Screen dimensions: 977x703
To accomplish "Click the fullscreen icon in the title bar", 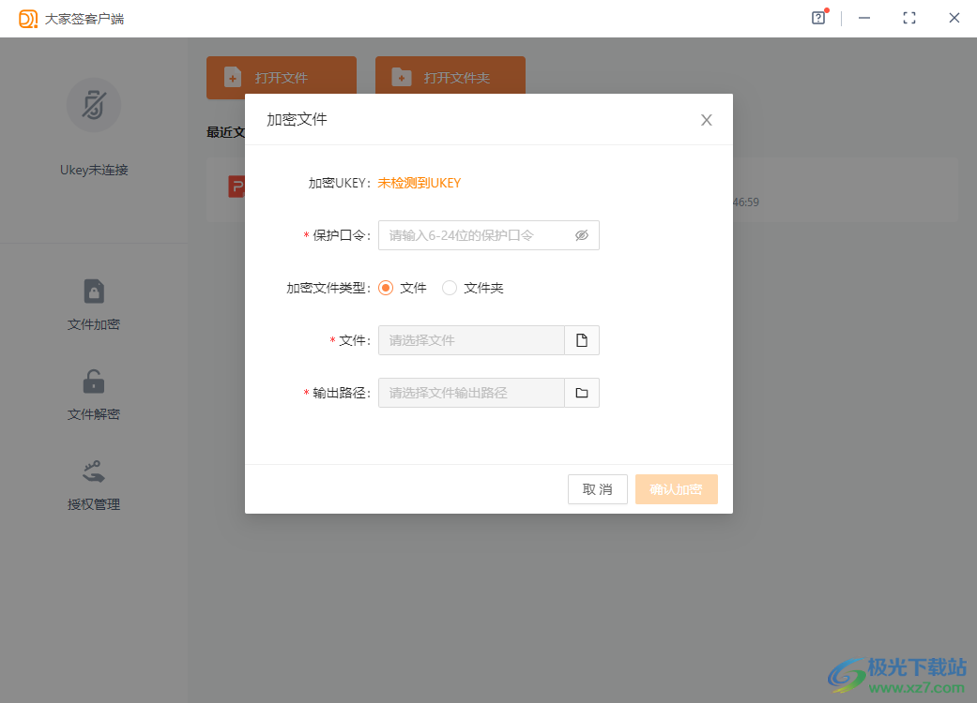I will 908,18.
